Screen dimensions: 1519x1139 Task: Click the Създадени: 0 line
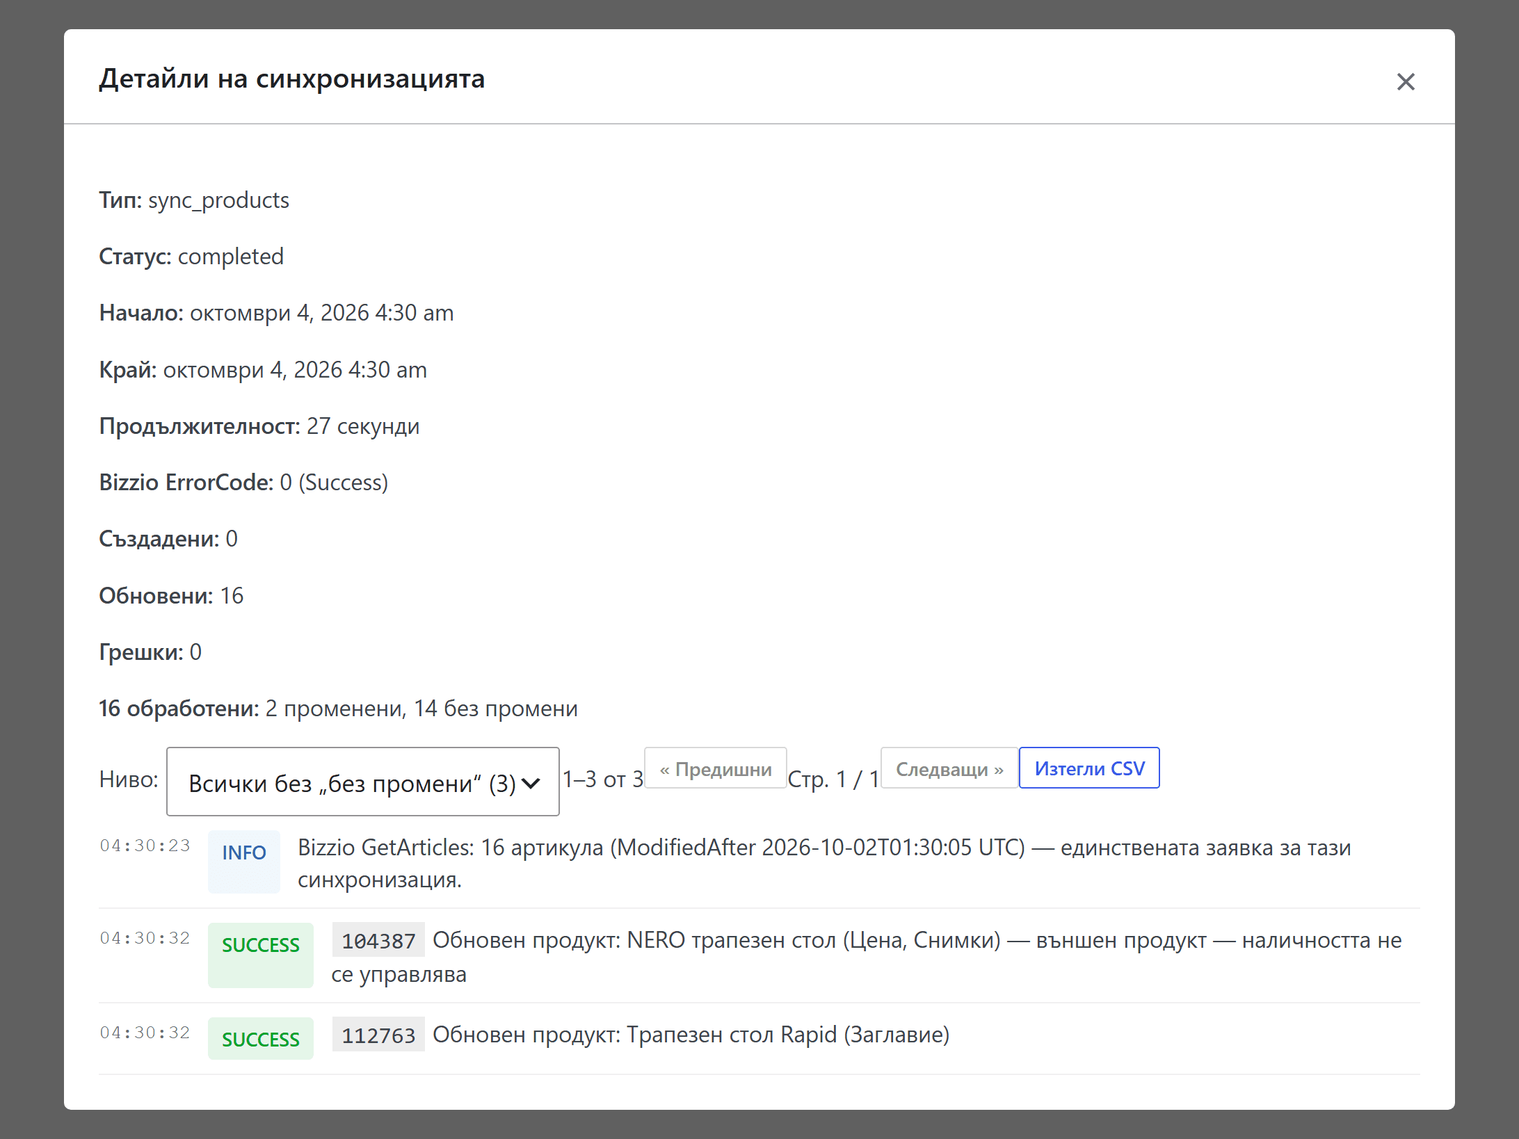click(168, 539)
